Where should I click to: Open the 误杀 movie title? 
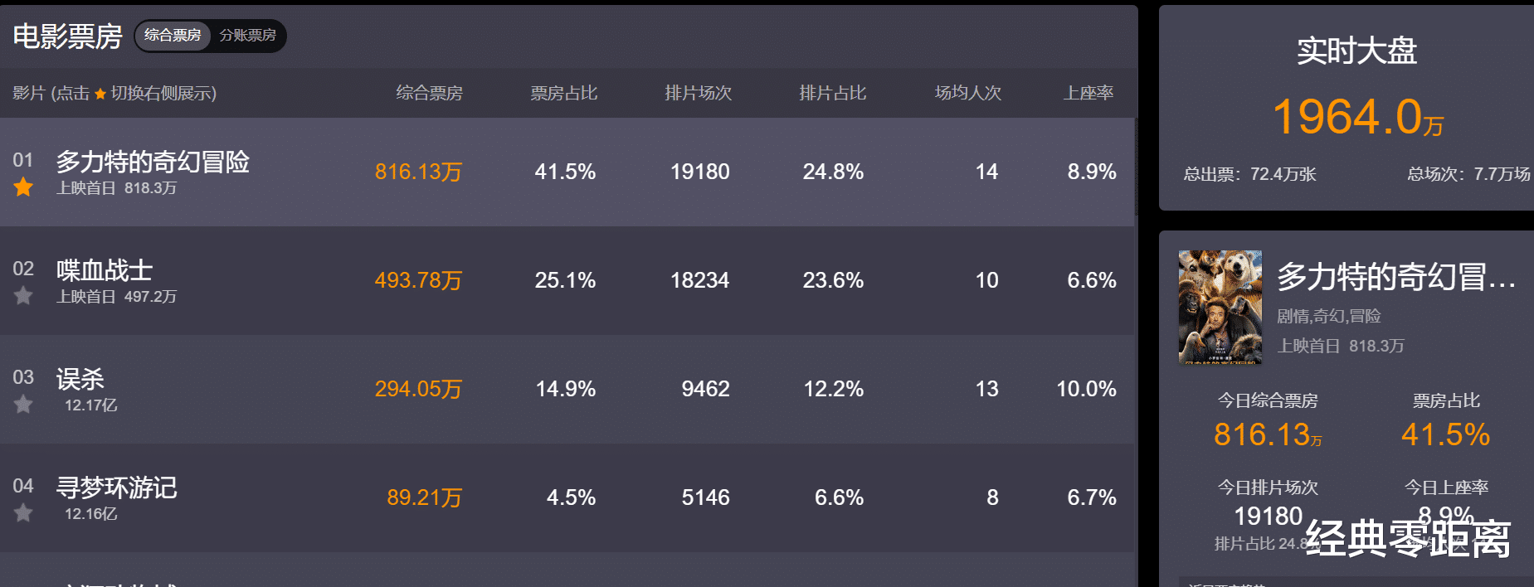pos(80,379)
